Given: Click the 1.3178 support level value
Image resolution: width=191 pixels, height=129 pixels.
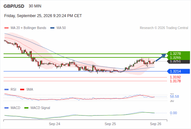Looking at the screenshot, I should pyautogui.click(x=175, y=81).
